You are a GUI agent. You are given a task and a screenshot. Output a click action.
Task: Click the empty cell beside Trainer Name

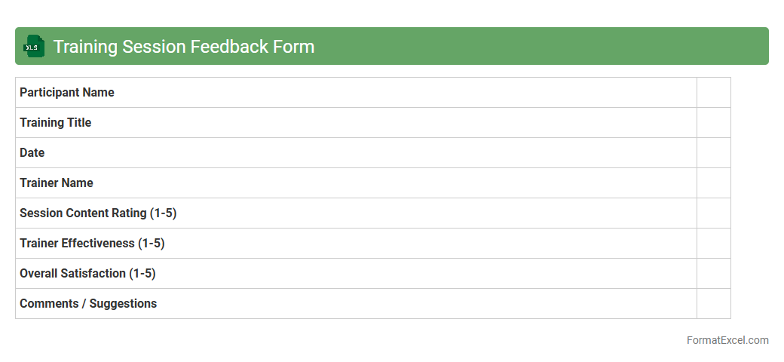tap(713, 183)
